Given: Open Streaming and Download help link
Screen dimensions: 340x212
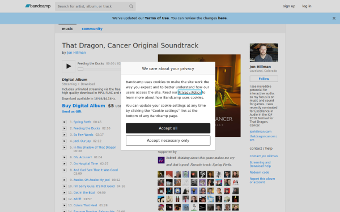Looking at the screenshot, I should [260, 164].
